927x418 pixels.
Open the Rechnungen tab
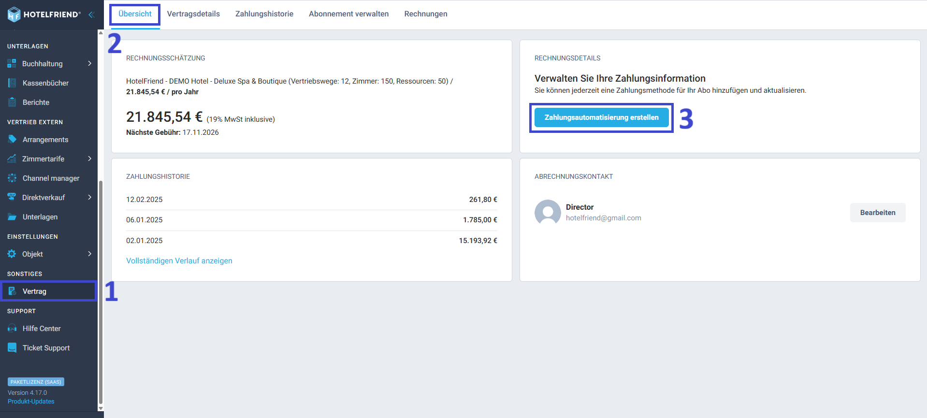[x=426, y=14]
